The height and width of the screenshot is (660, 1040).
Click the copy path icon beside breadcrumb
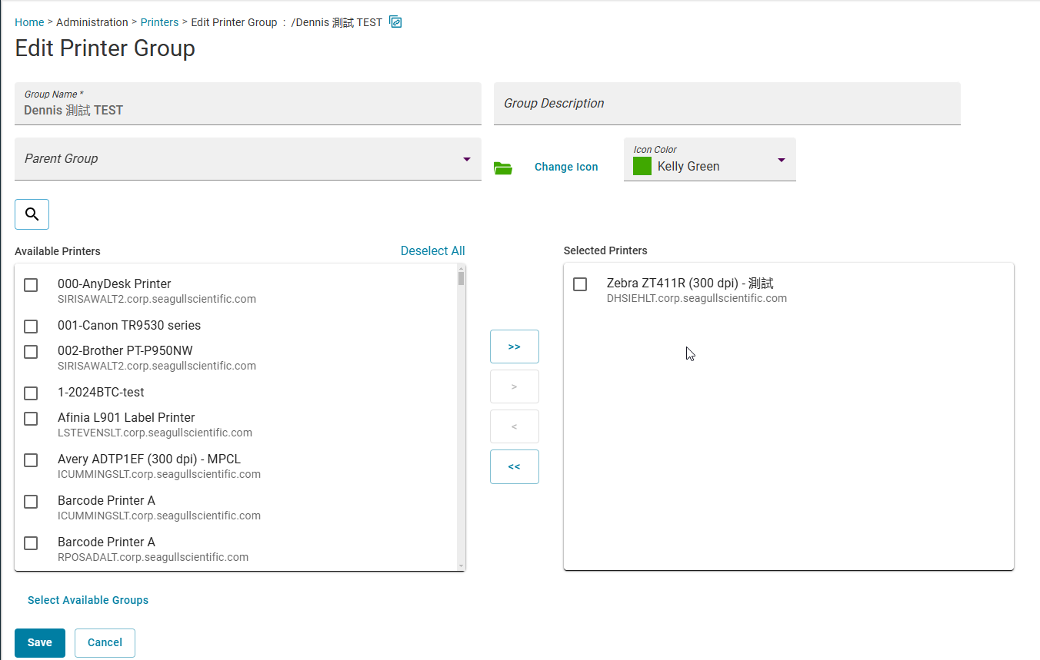pos(395,22)
